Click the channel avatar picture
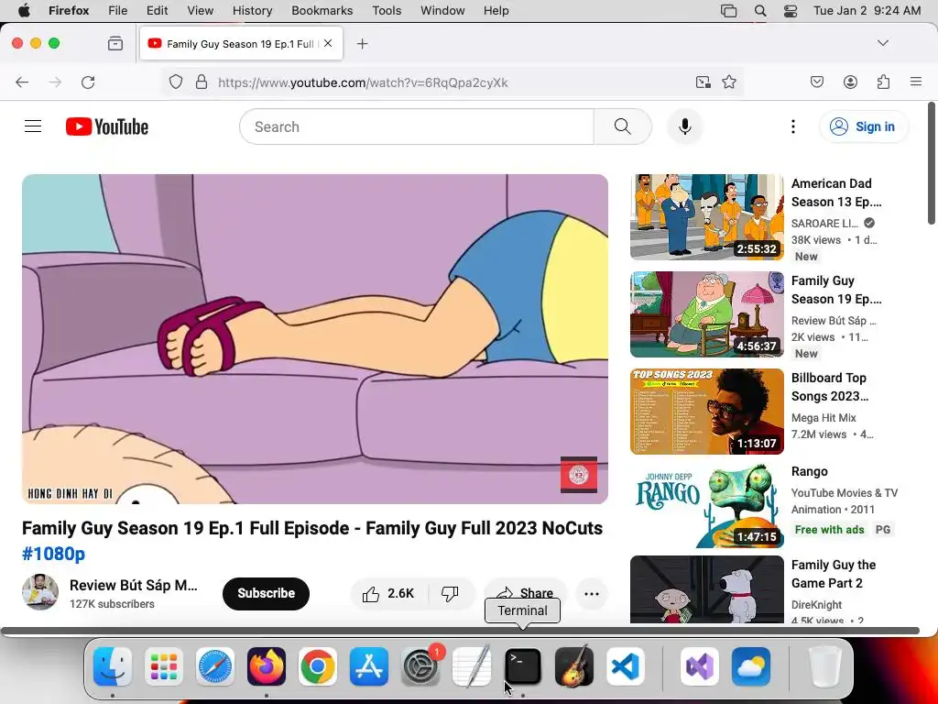 (x=40, y=592)
